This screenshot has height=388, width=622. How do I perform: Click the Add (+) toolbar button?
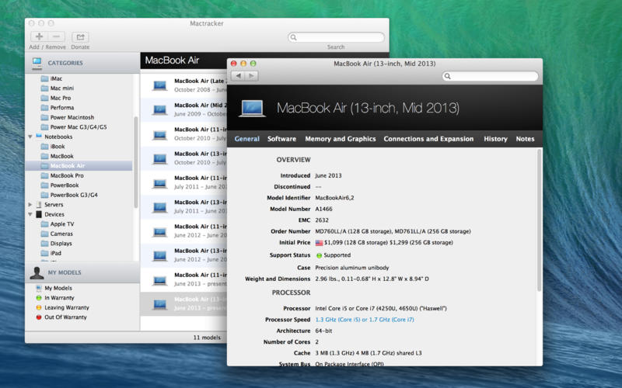[x=39, y=36]
